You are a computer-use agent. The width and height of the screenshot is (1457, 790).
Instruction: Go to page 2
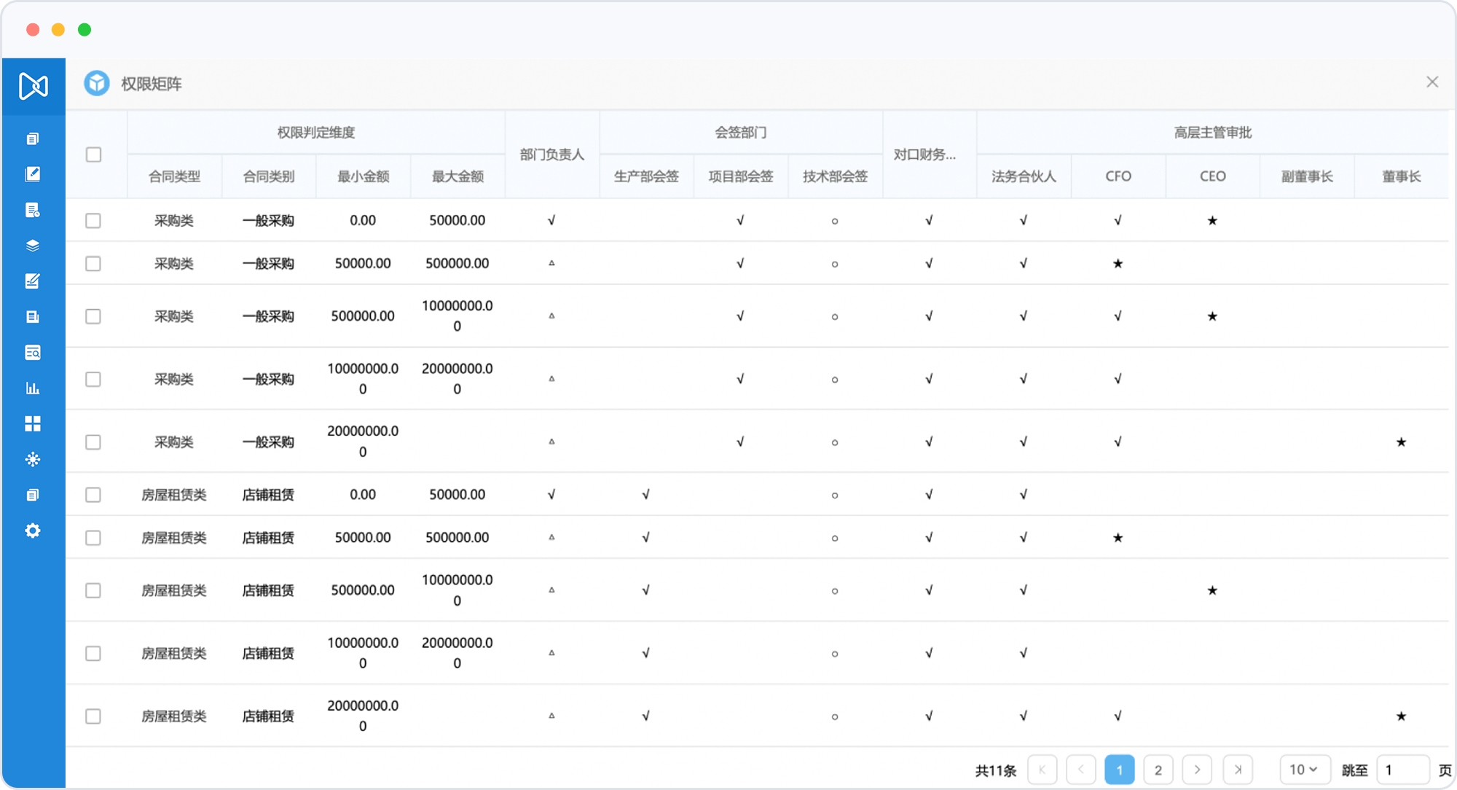[1158, 770]
